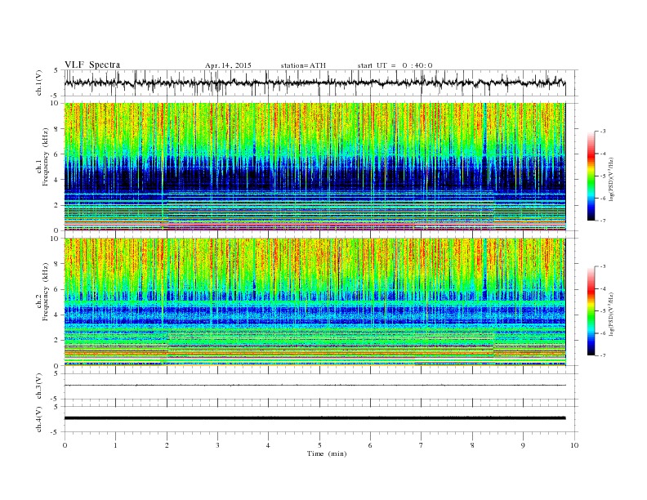The image size is (647, 500).
Task: Click the ch.1 spectrogram panel
Action: click(315, 167)
